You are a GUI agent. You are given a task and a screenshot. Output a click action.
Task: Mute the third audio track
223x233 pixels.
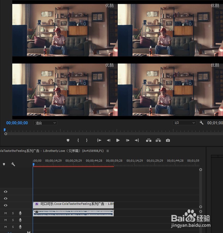point(6,227)
